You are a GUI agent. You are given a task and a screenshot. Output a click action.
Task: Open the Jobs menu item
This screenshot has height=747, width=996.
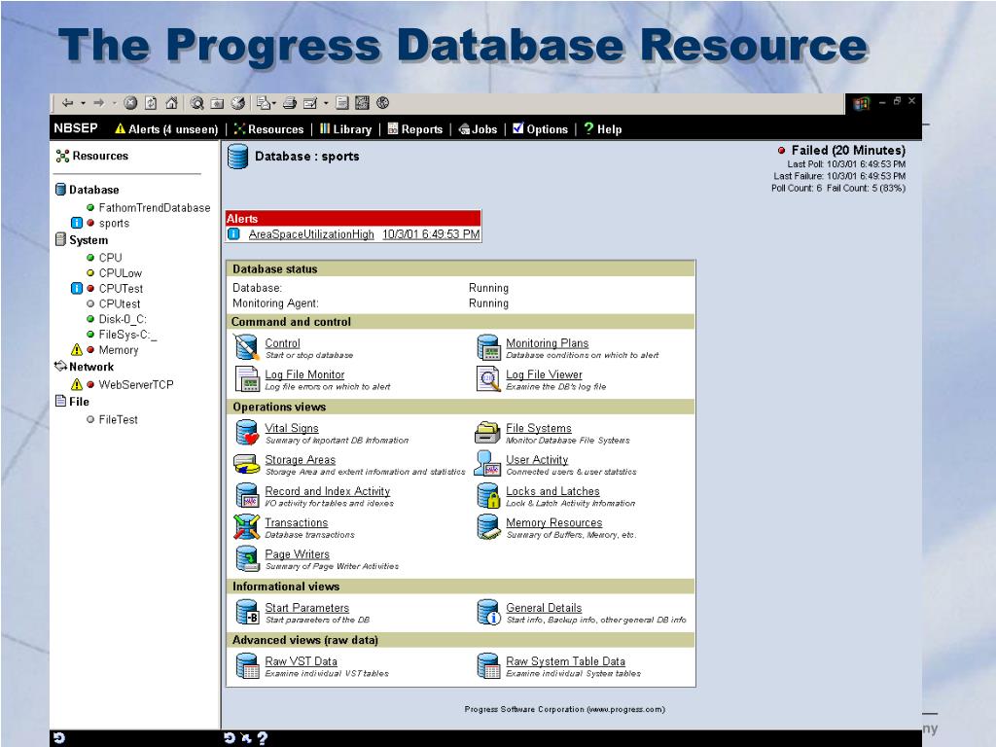click(478, 129)
